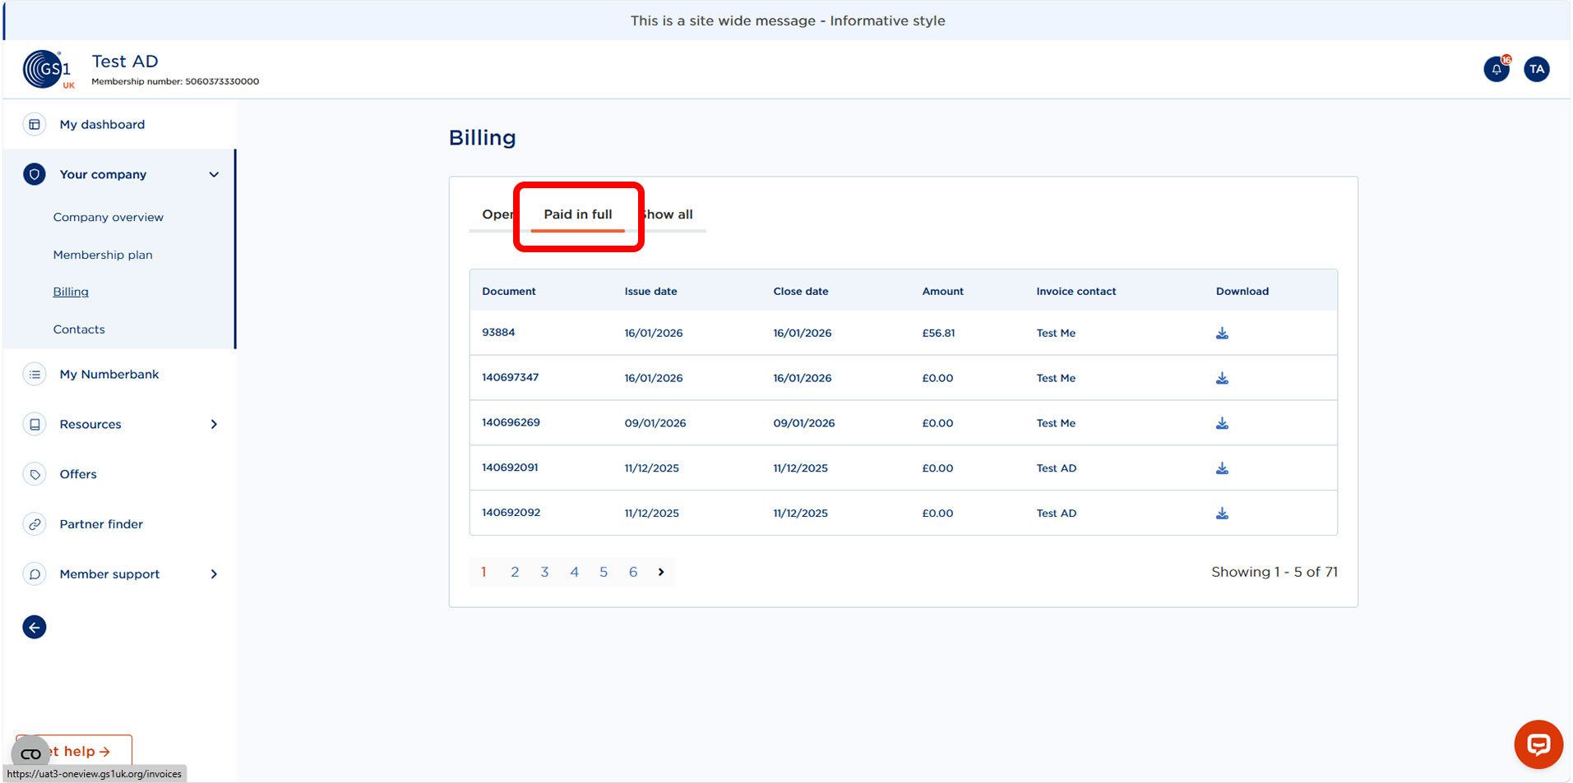Select the Open invoices tab
The image size is (1573, 783).
coord(496,214)
